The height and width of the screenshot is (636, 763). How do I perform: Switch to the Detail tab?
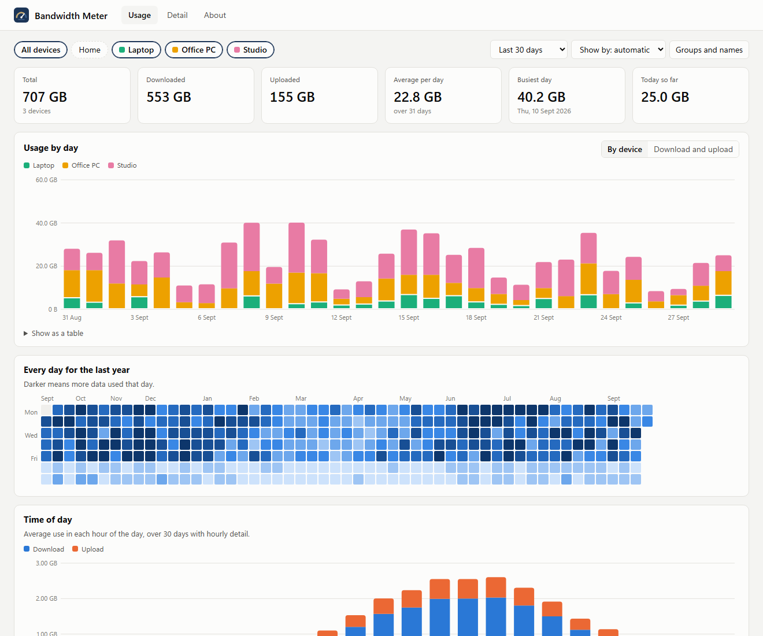tap(177, 16)
